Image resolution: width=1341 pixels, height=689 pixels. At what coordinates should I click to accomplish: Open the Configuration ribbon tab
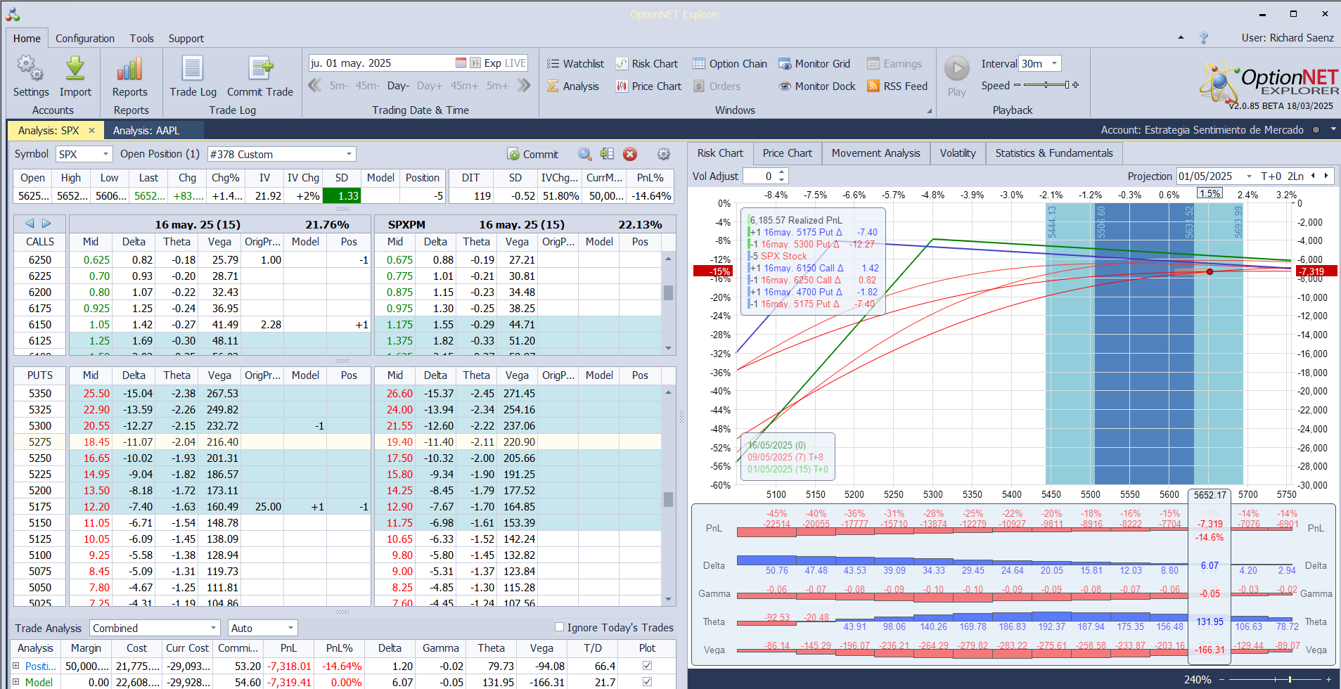click(x=85, y=38)
